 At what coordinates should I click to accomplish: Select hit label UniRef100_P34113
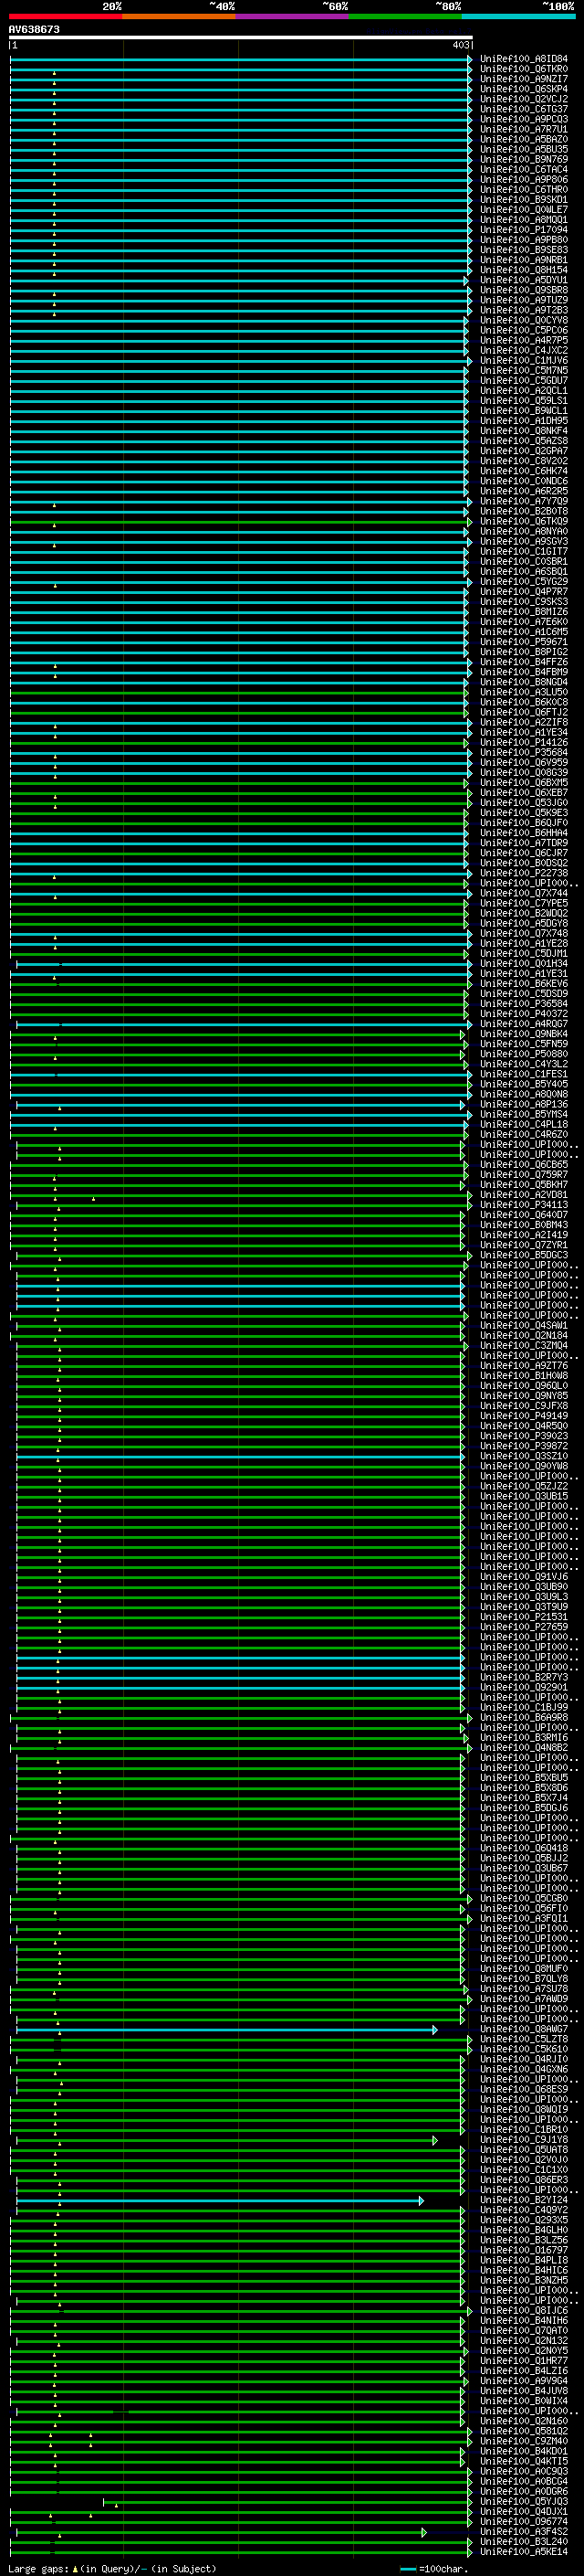[524, 1206]
